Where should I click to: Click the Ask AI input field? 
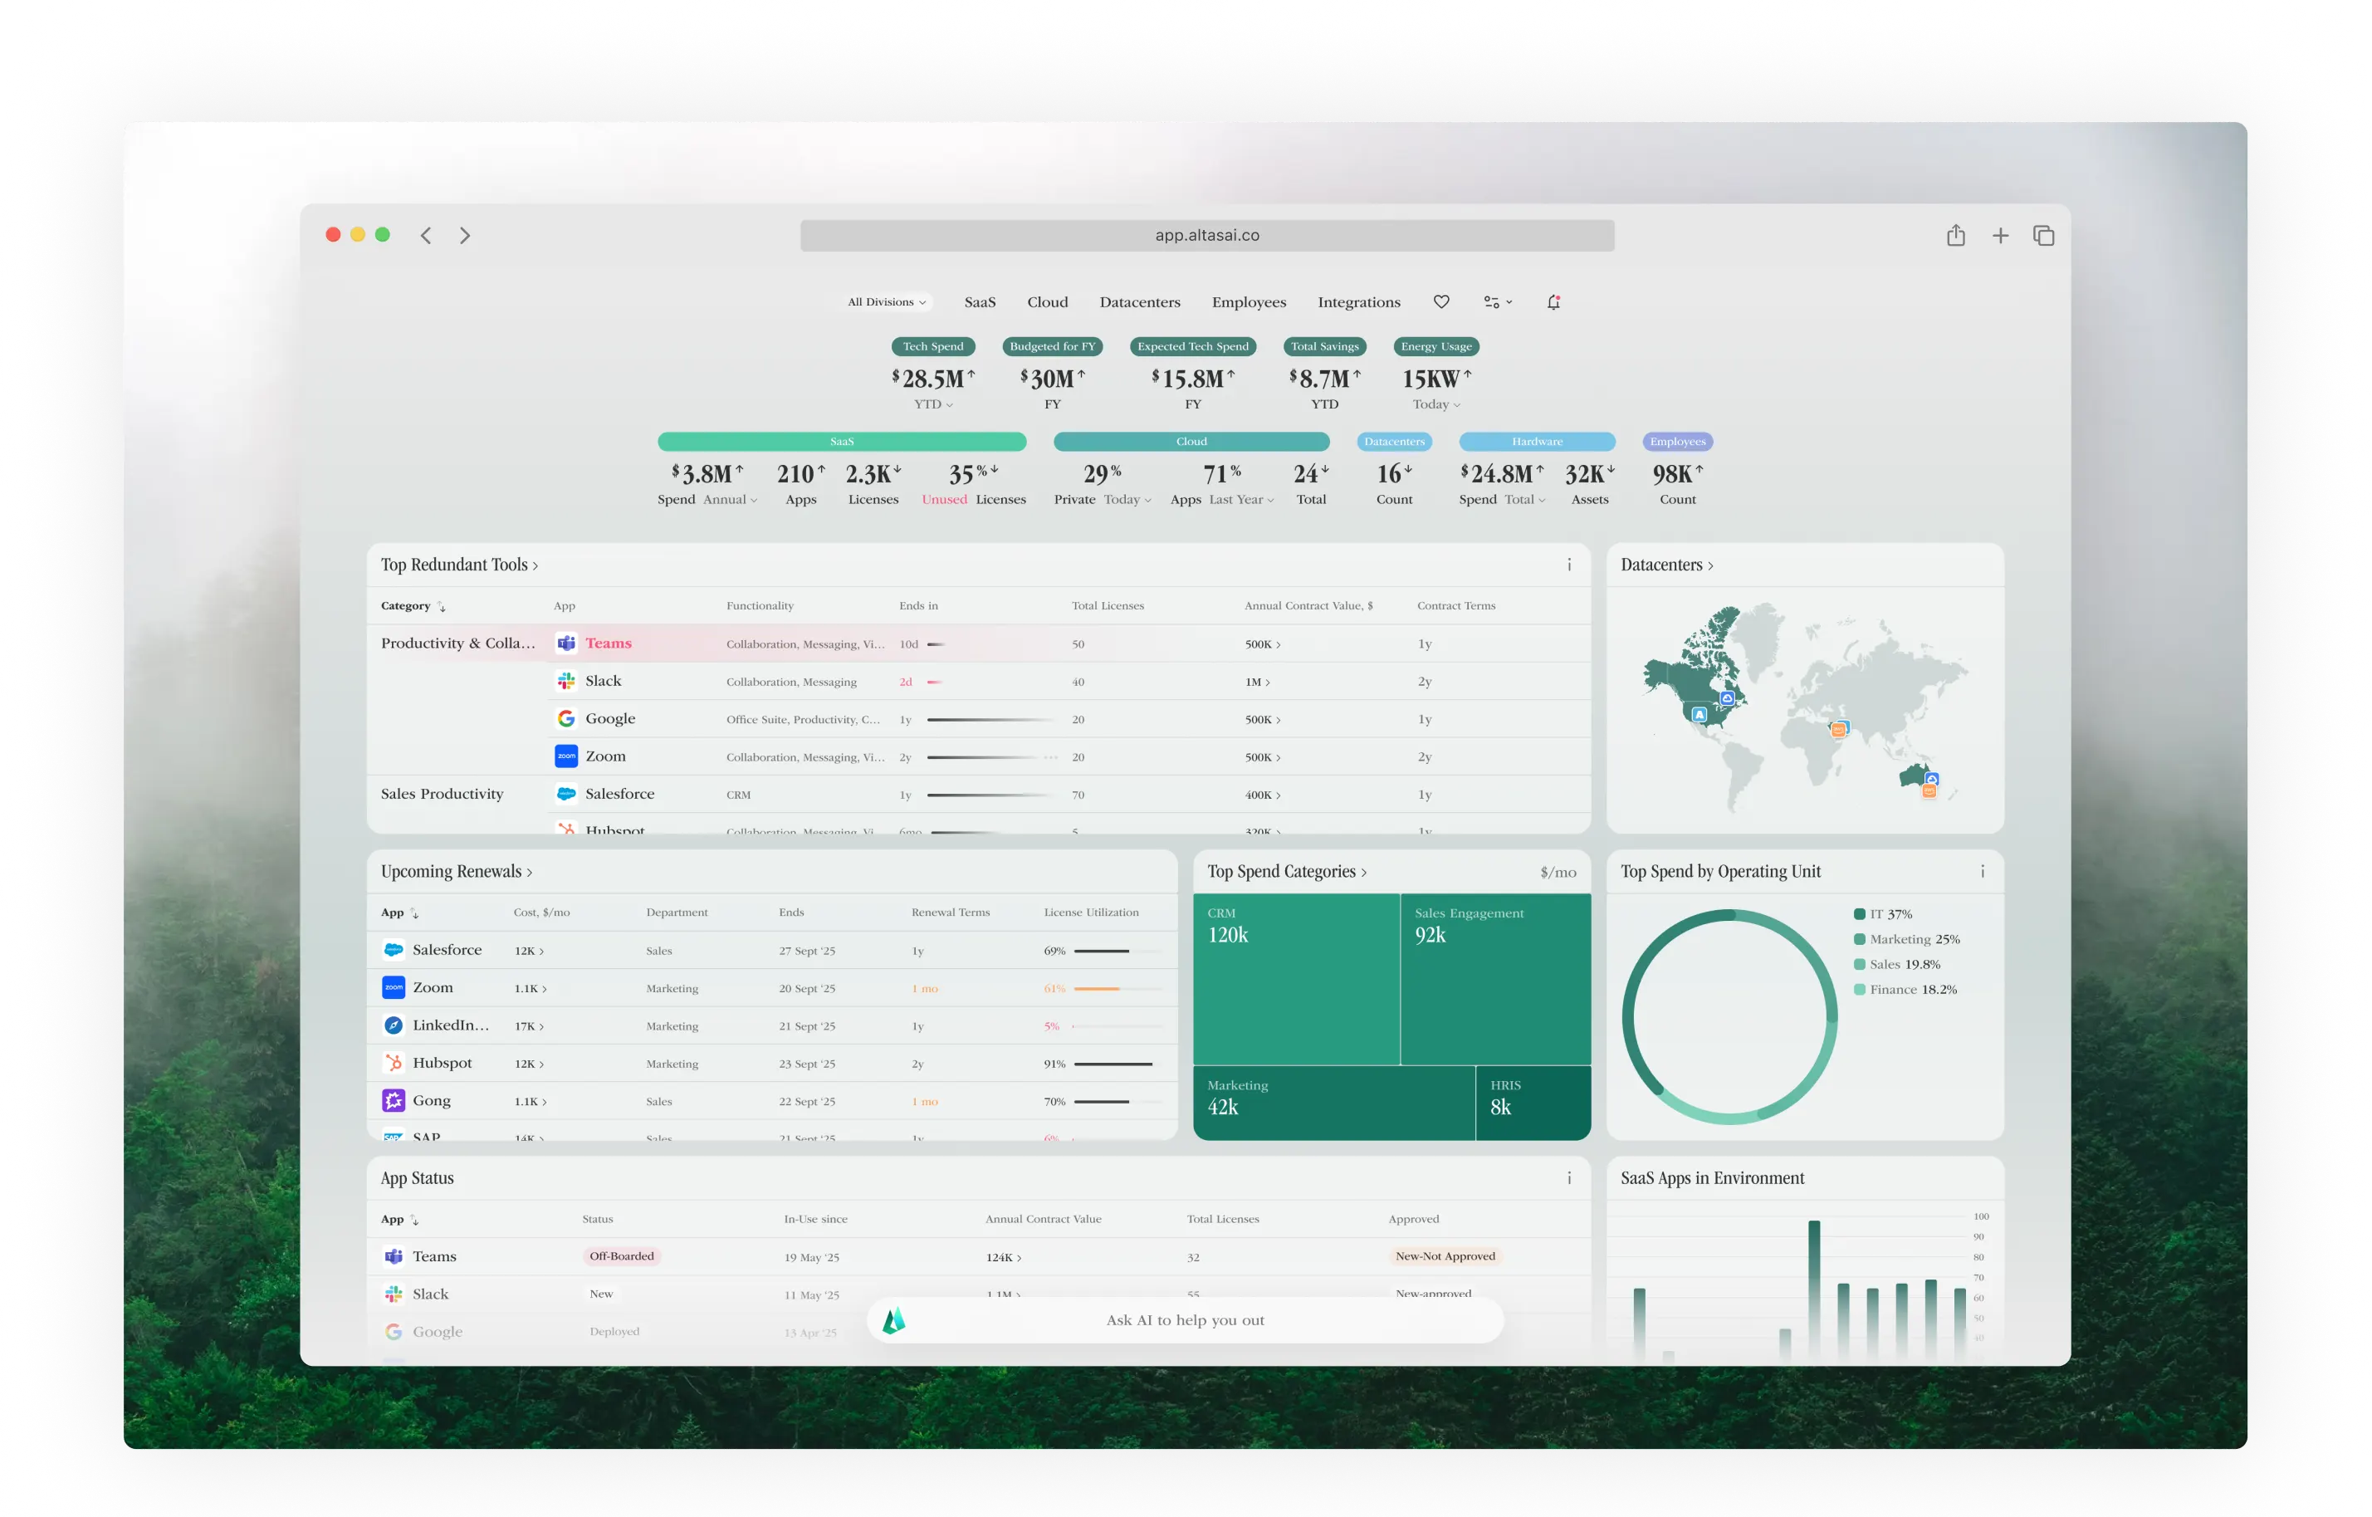tap(1185, 1320)
